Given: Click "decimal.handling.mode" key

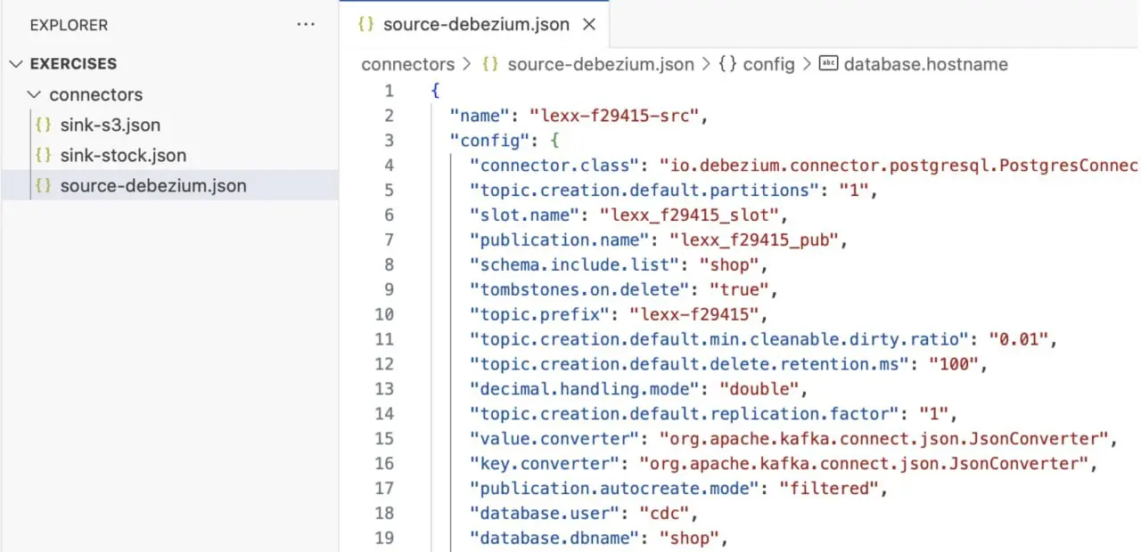Looking at the screenshot, I should 584,389.
